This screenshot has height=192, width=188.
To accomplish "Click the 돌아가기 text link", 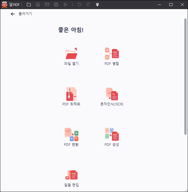I will click(x=25, y=14).
